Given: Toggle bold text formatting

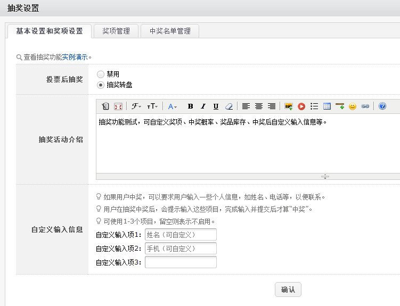Looking at the screenshot, I should click(x=190, y=106).
